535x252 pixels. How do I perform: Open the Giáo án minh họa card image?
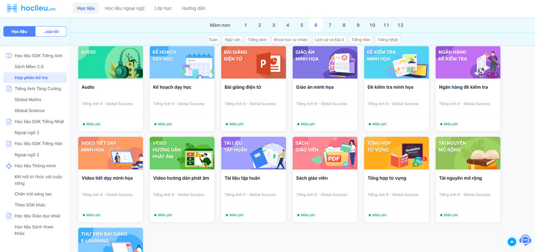[325, 62]
